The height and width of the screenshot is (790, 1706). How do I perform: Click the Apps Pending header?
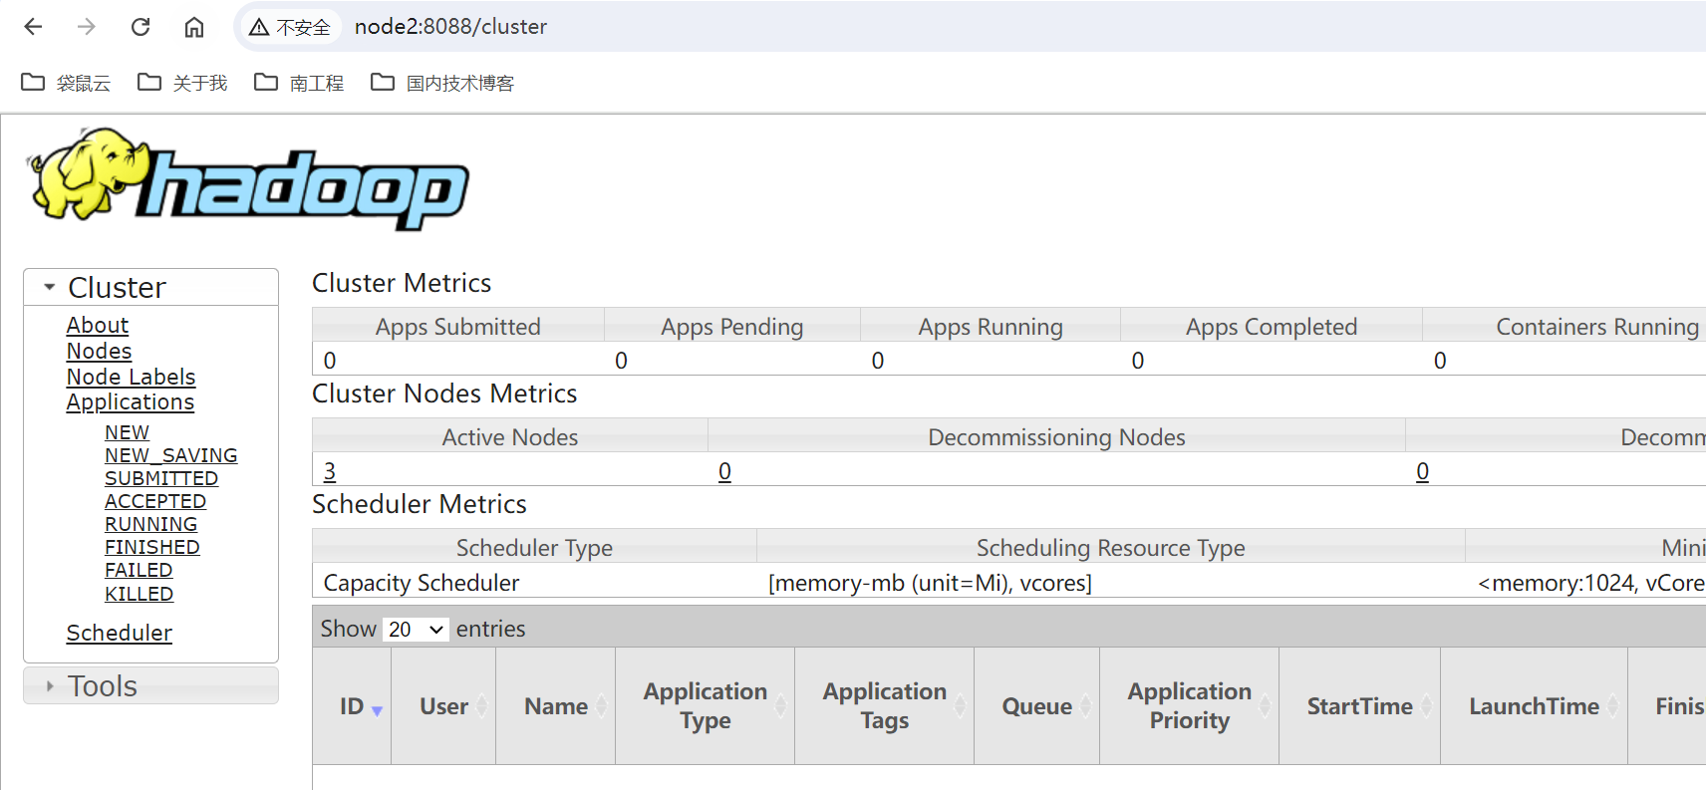click(732, 327)
